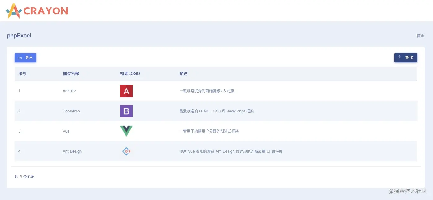This screenshot has height=200, width=433.
Task: Click the Bootstrap logo thumbnail
Action: pyautogui.click(x=126, y=111)
